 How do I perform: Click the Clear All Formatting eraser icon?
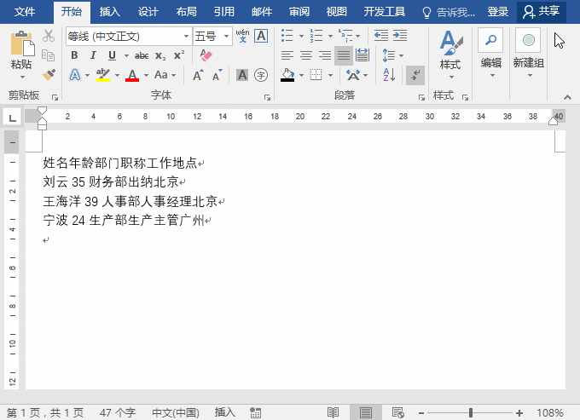click(x=206, y=55)
